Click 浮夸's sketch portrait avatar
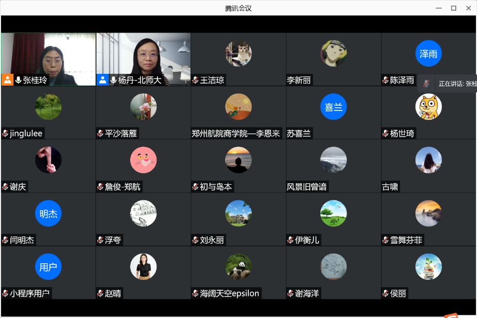Image resolution: width=477 pixels, height=318 pixels. coord(144,213)
